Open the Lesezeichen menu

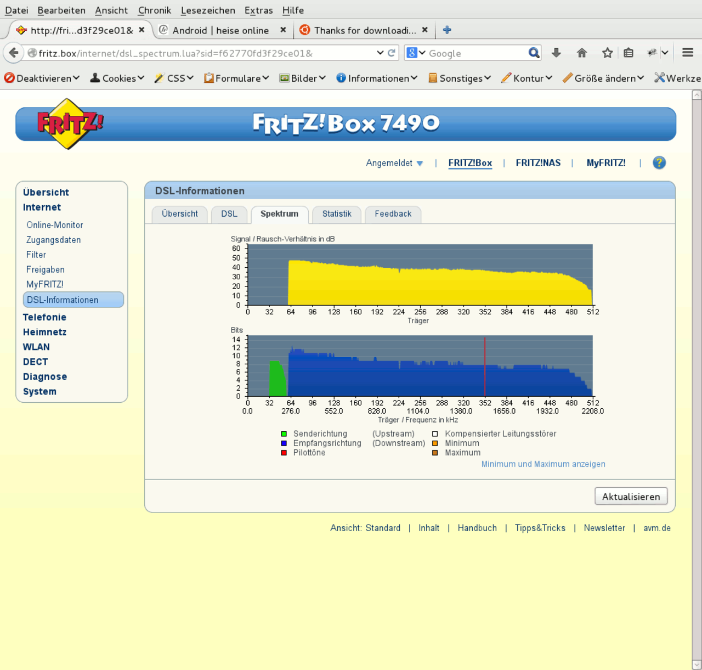click(x=208, y=10)
